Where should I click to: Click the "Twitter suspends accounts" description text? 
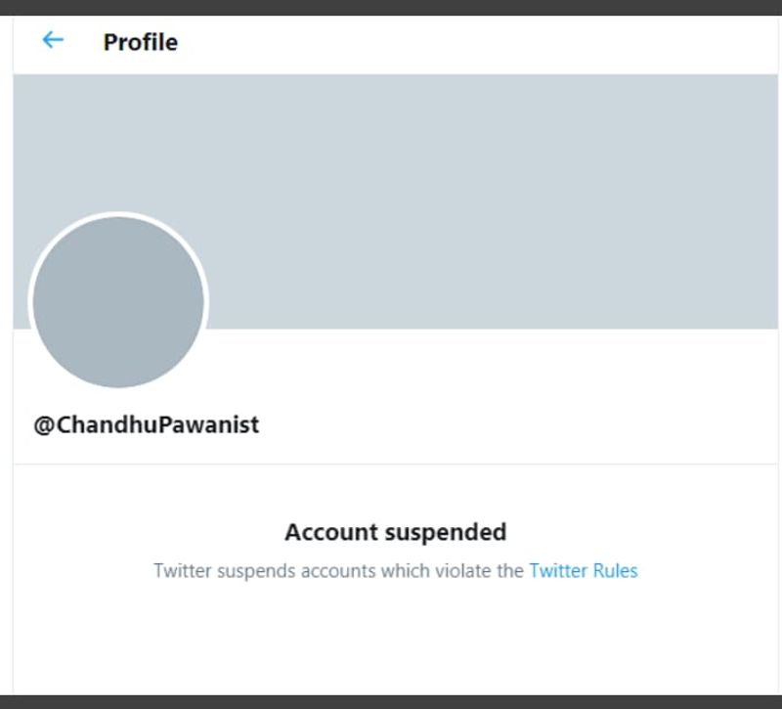293,570
